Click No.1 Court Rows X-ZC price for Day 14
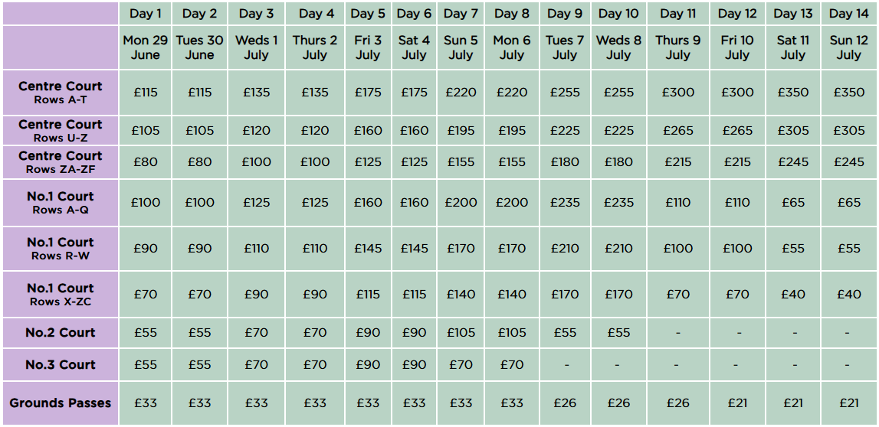This screenshot has width=879, height=427. tap(848, 295)
